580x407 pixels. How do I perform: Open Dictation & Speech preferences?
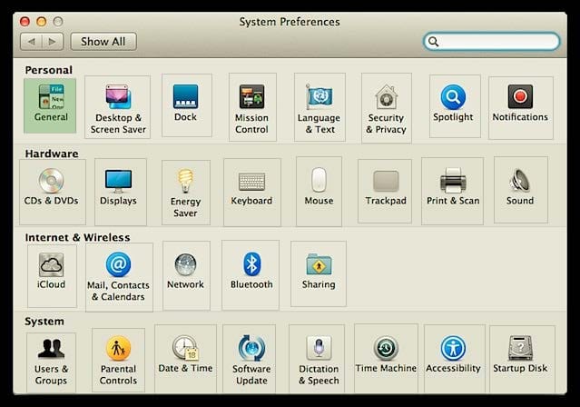tap(317, 359)
